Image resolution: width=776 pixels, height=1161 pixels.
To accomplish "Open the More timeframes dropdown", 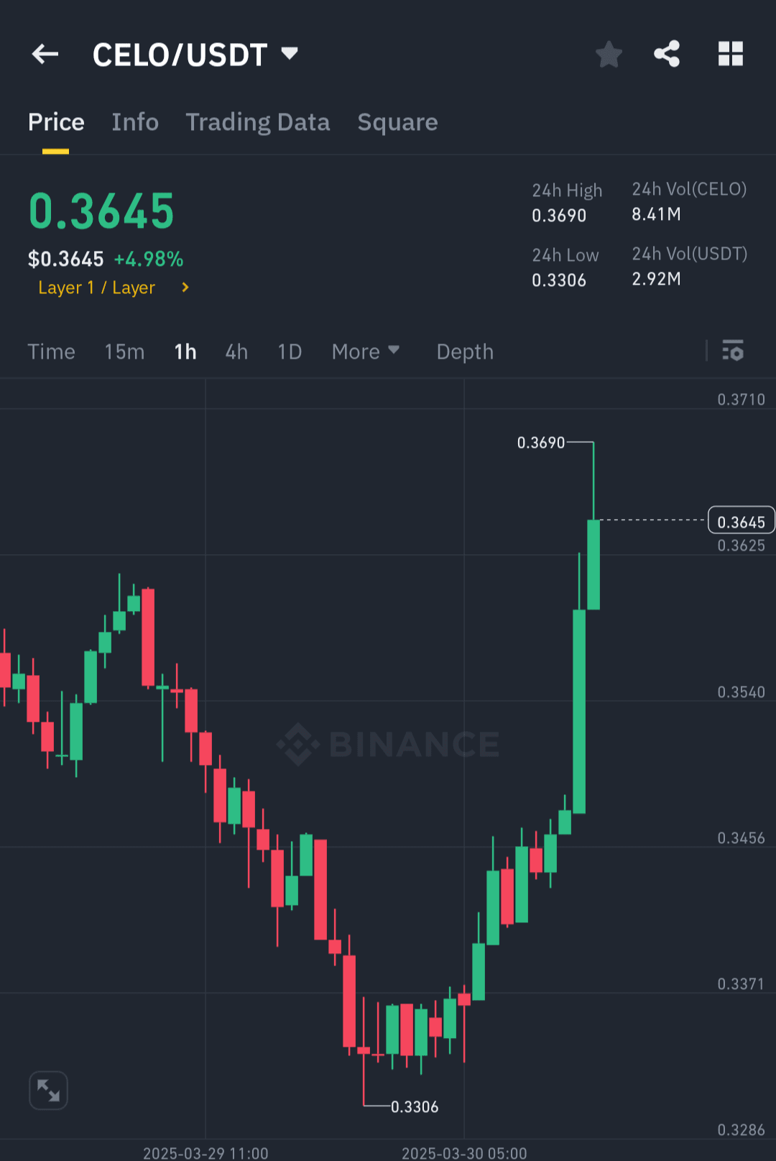I will [x=366, y=352].
